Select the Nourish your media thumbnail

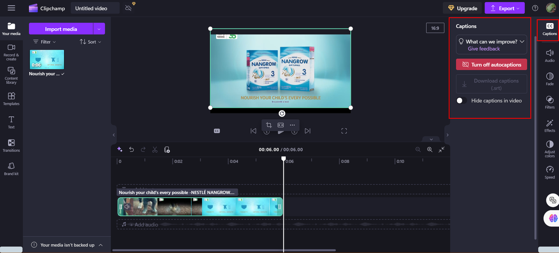pos(47,59)
